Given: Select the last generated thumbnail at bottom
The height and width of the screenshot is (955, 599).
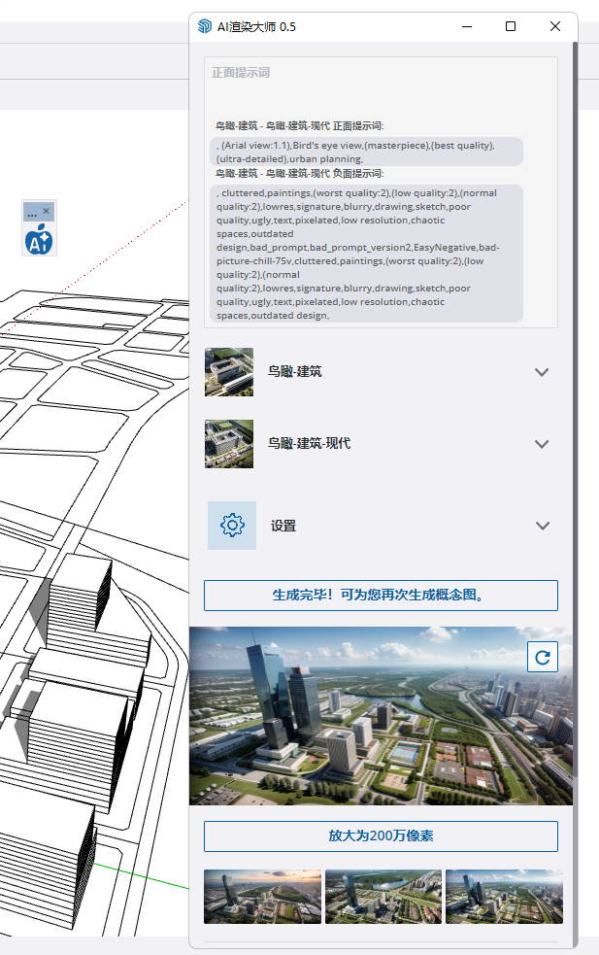Looking at the screenshot, I should click(x=503, y=896).
